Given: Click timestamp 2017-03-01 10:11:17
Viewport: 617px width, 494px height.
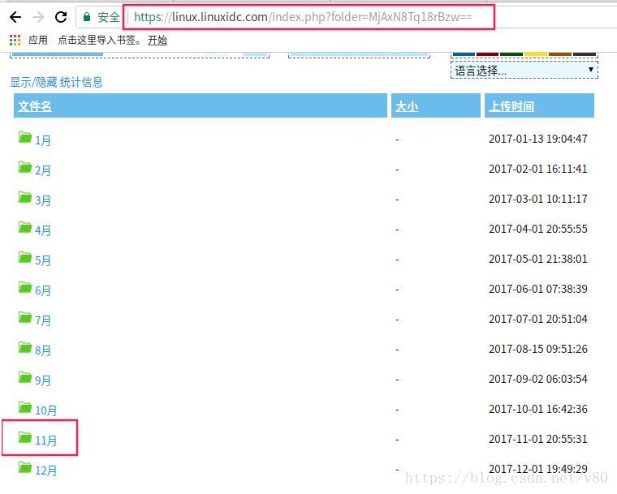Looking at the screenshot, I should coord(538,199).
